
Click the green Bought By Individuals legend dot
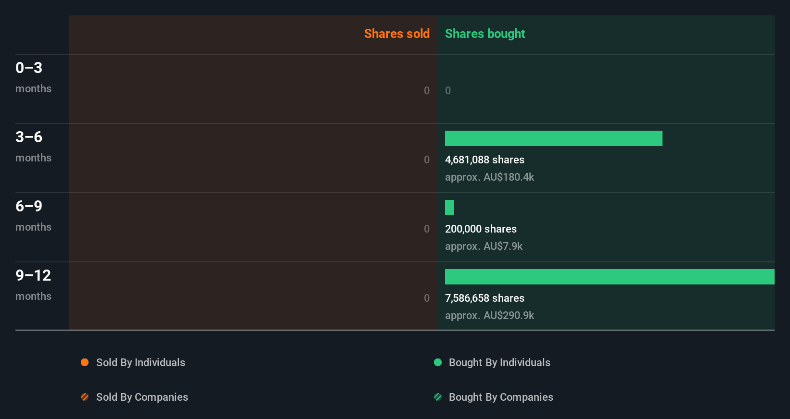[438, 362]
